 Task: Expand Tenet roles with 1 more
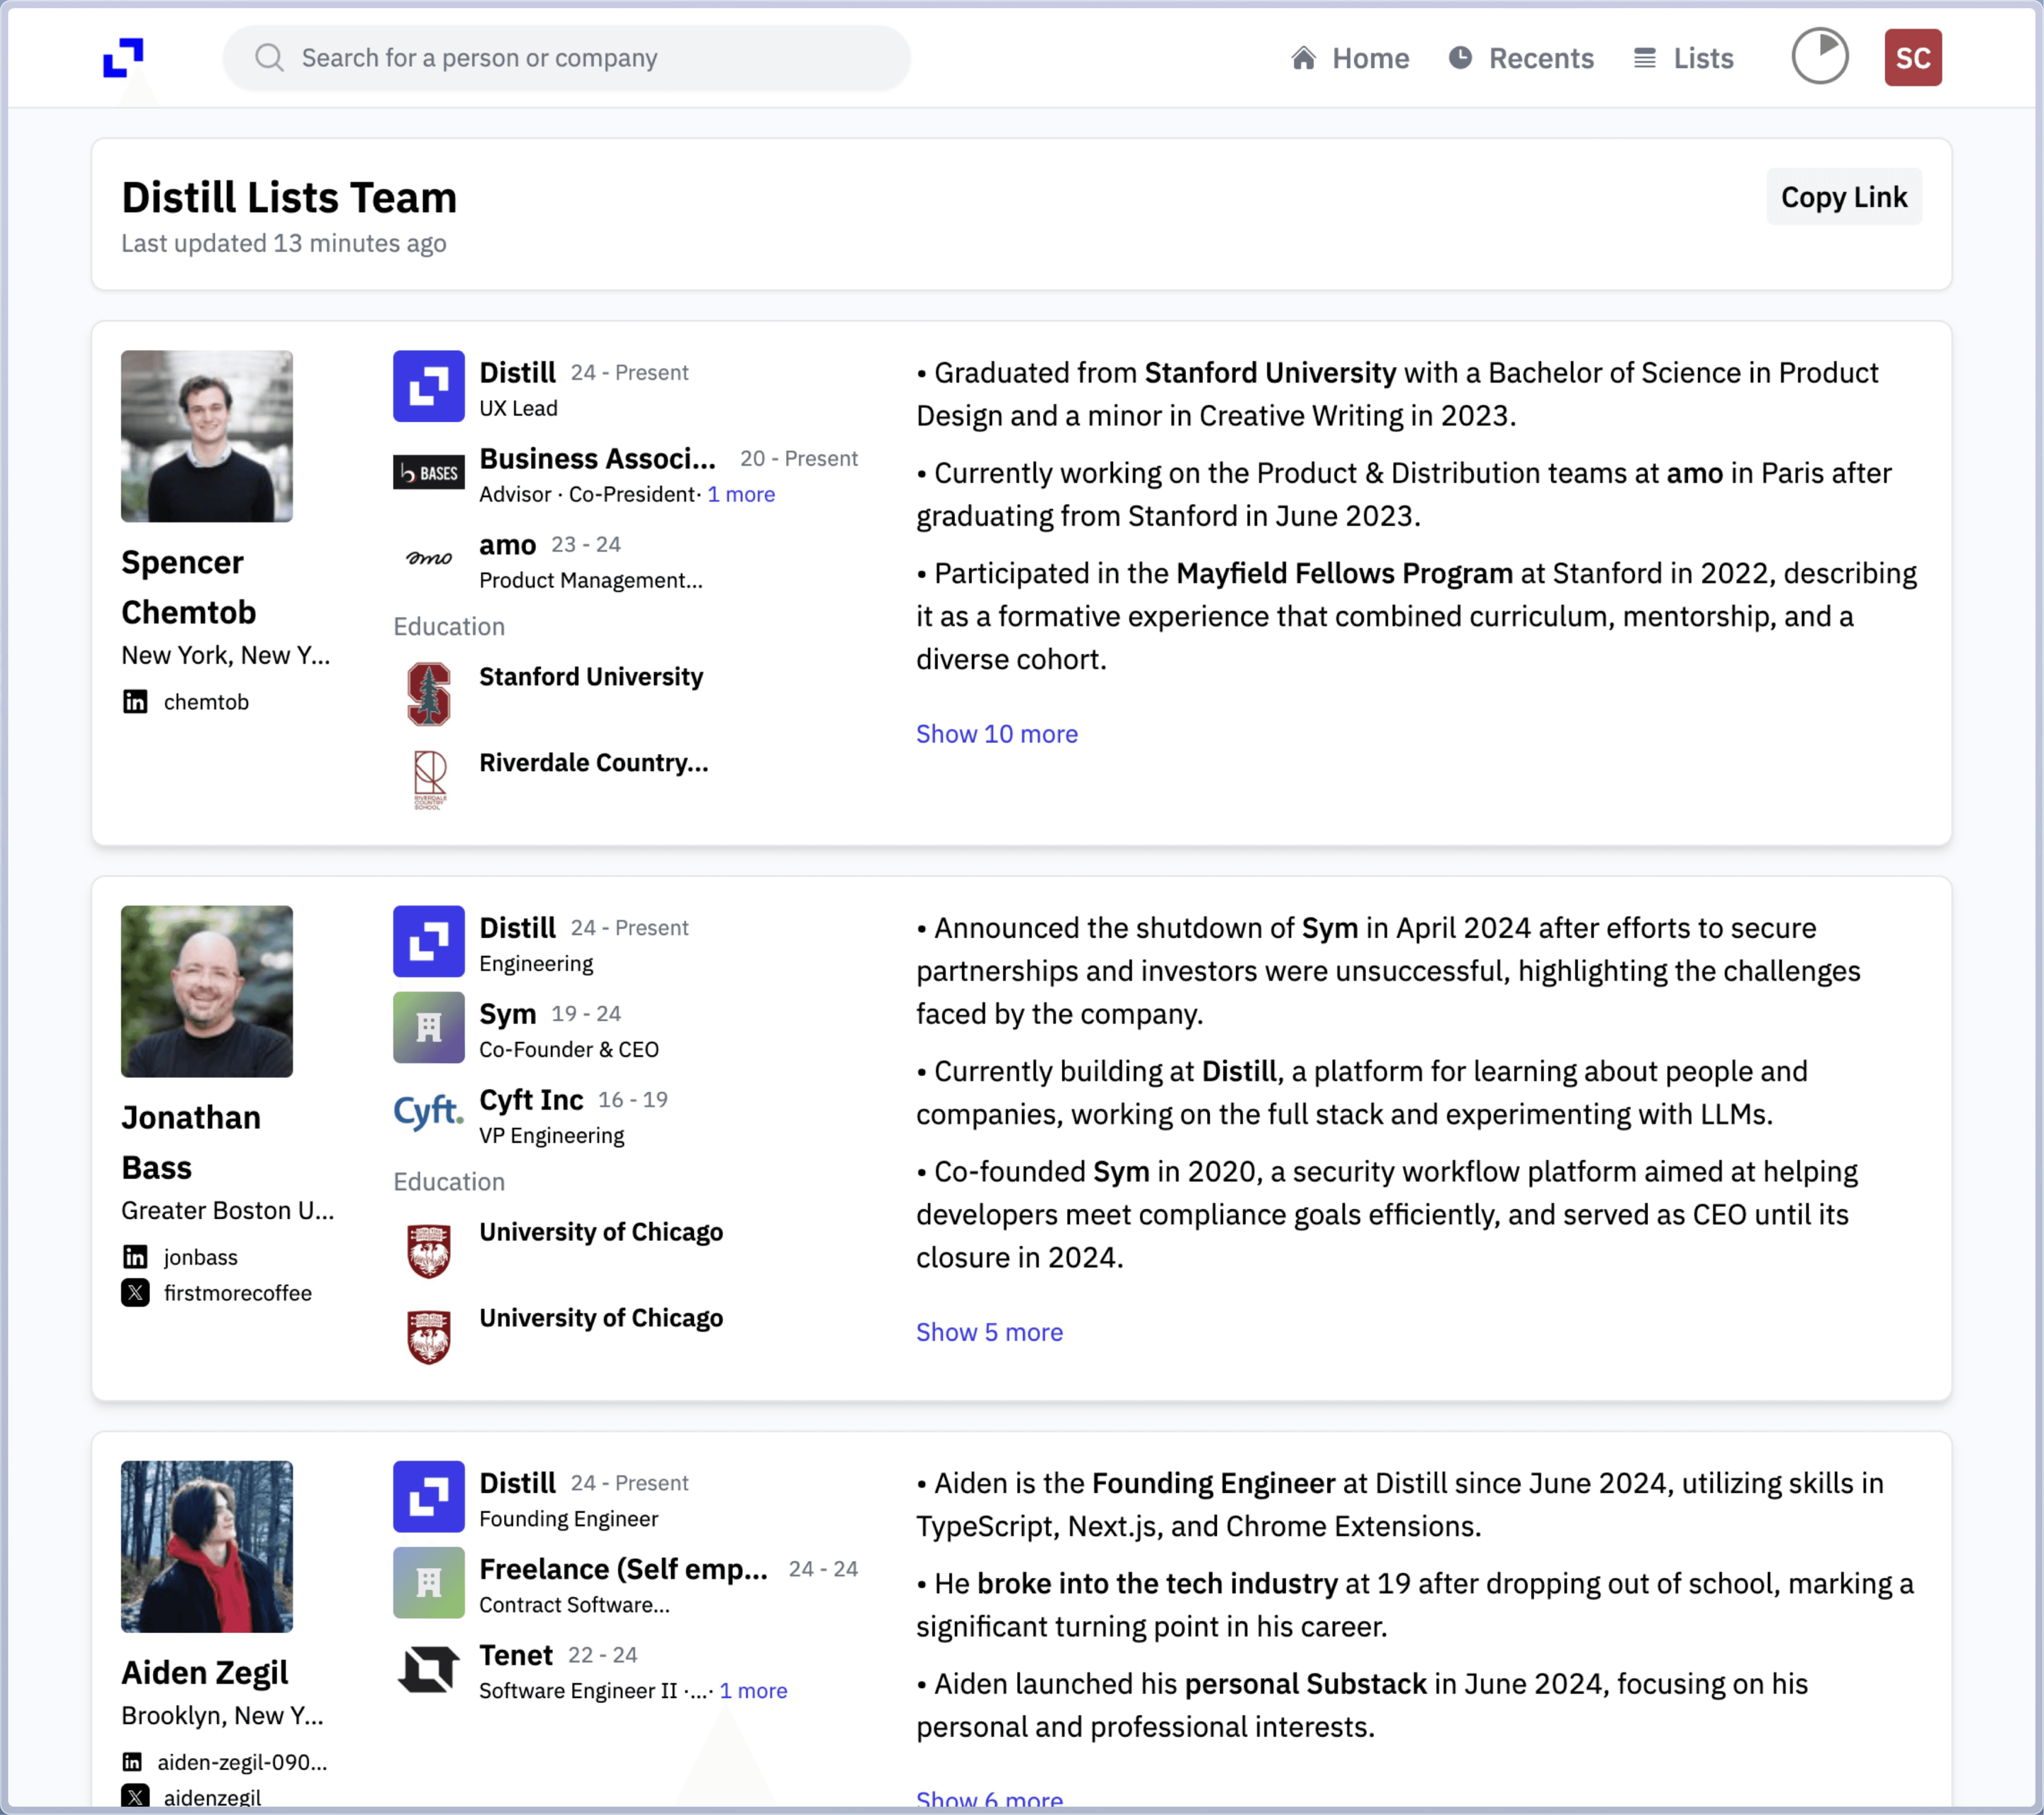click(x=753, y=1691)
